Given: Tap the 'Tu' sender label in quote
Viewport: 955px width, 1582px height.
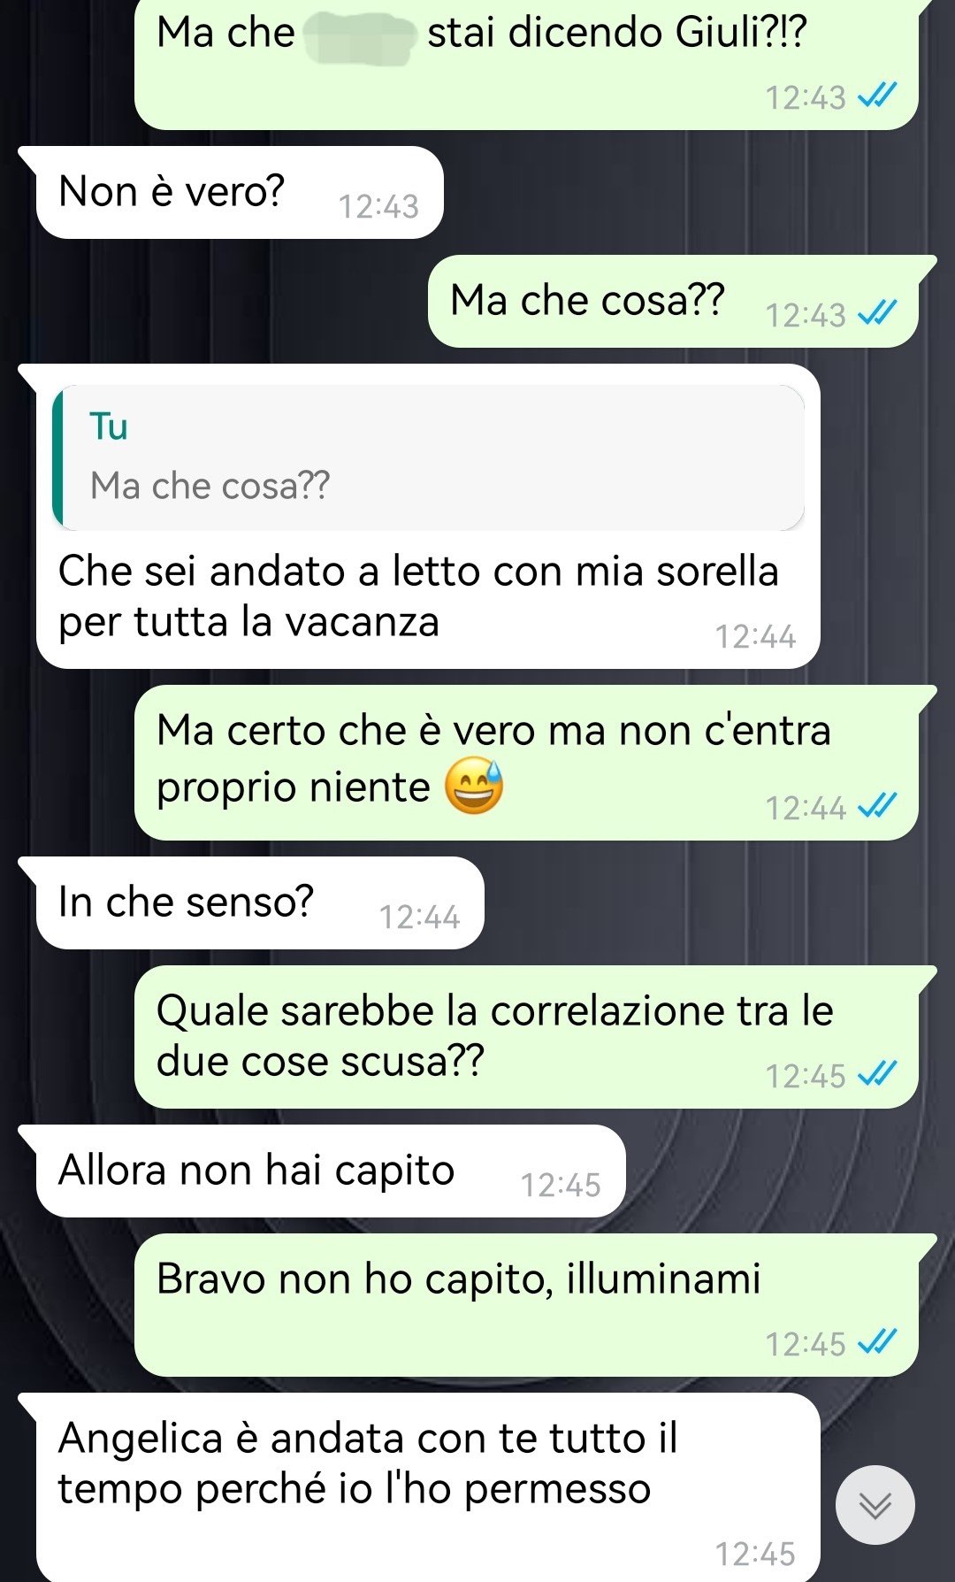Looking at the screenshot, I should (109, 427).
